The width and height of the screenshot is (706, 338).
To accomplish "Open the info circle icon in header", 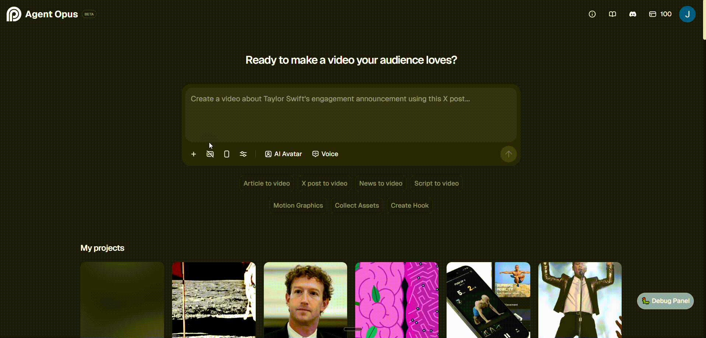I will pos(592,14).
